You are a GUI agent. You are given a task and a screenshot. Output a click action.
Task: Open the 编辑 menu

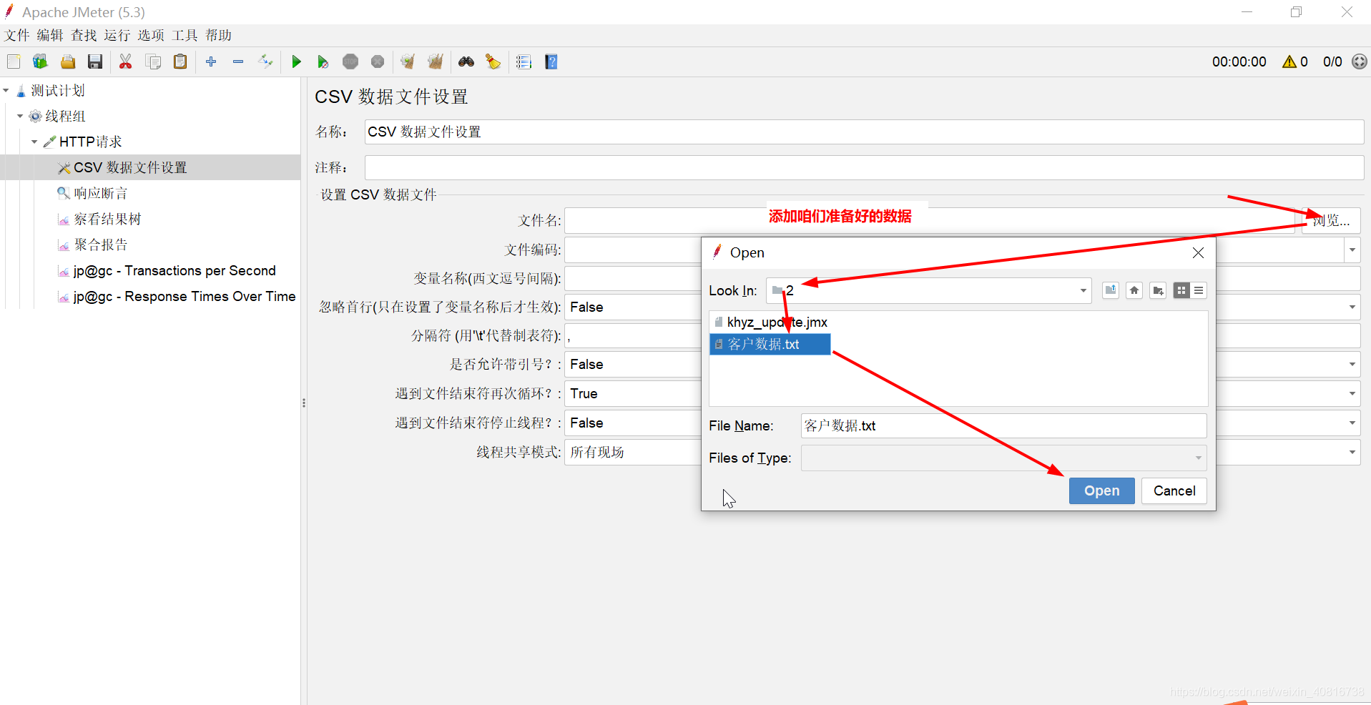click(50, 35)
